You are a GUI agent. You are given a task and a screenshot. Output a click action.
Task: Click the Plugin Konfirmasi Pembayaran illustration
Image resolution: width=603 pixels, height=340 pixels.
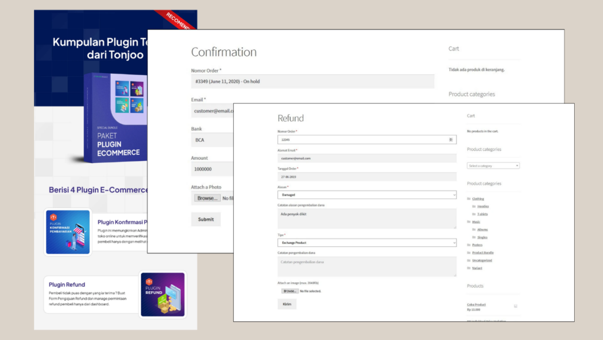pyautogui.click(x=68, y=232)
